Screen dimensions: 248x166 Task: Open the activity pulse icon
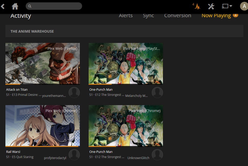[197, 6]
